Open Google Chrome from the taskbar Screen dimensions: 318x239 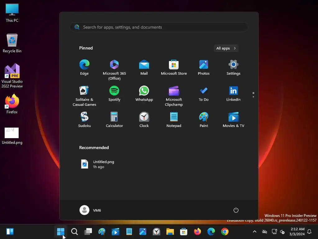coord(225,232)
